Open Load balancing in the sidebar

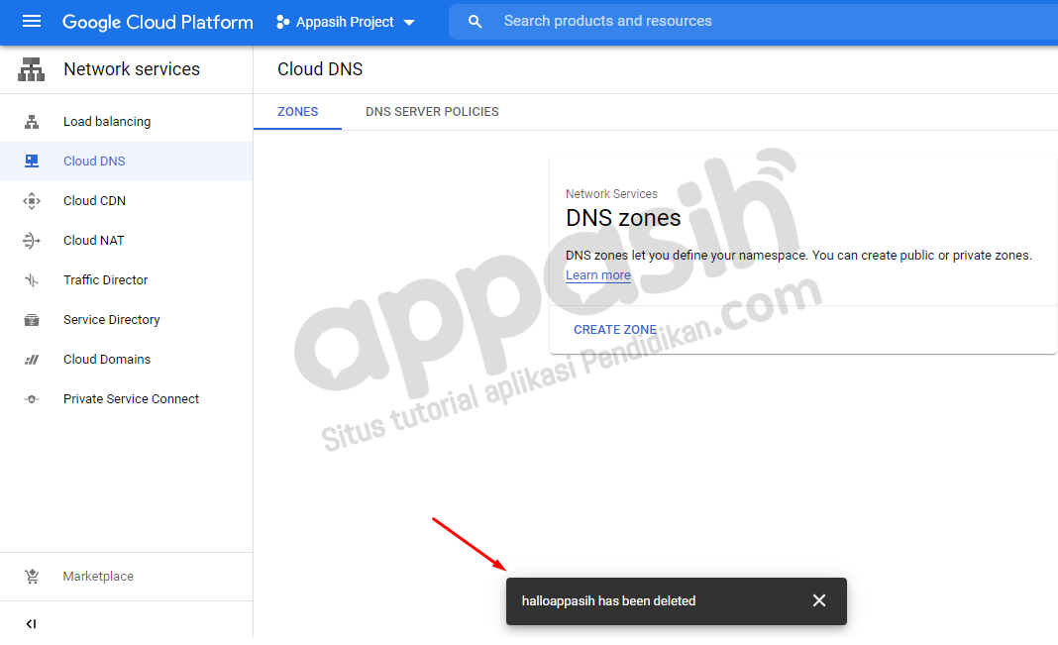126,122
